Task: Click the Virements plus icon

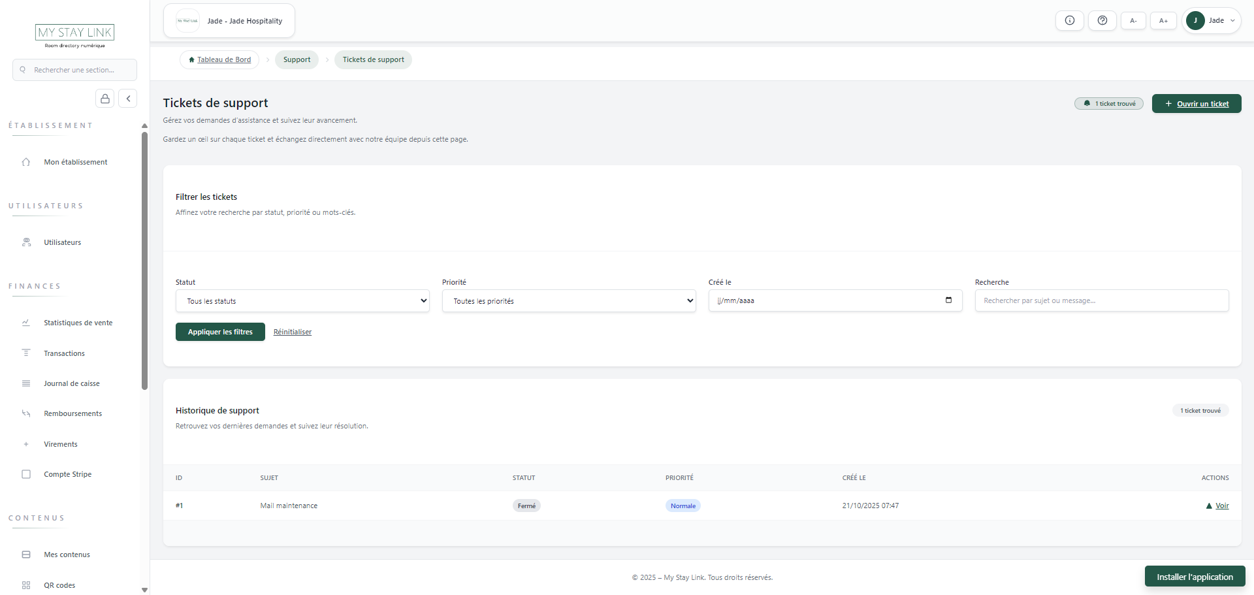Action: [x=25, y=443]
